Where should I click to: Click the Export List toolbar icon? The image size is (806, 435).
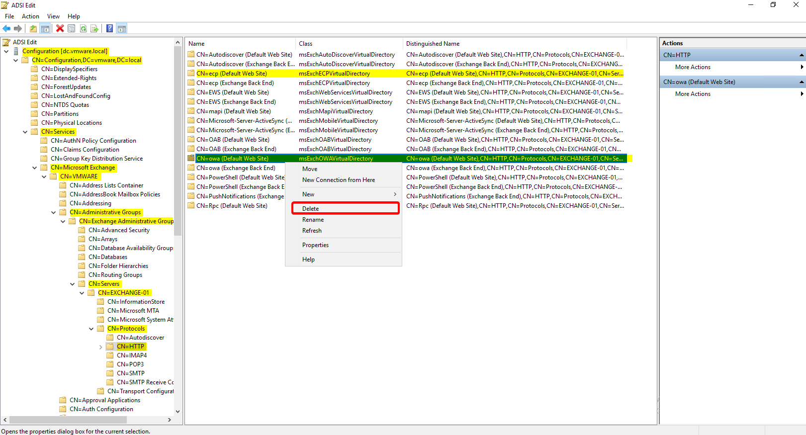(x=94, y=29)
